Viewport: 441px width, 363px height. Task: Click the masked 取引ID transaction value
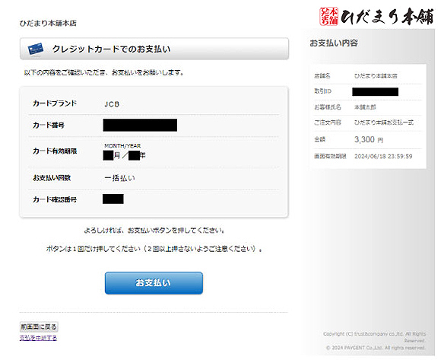pyautogui.click(x=375, y=92)
